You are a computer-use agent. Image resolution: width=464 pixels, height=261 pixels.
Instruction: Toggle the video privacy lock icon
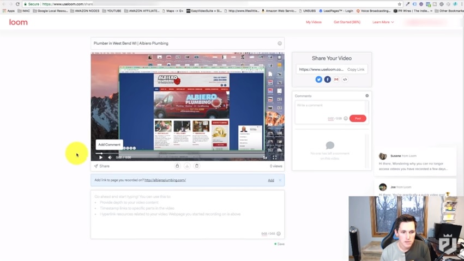pyautogui.click(x=177, y=166)
